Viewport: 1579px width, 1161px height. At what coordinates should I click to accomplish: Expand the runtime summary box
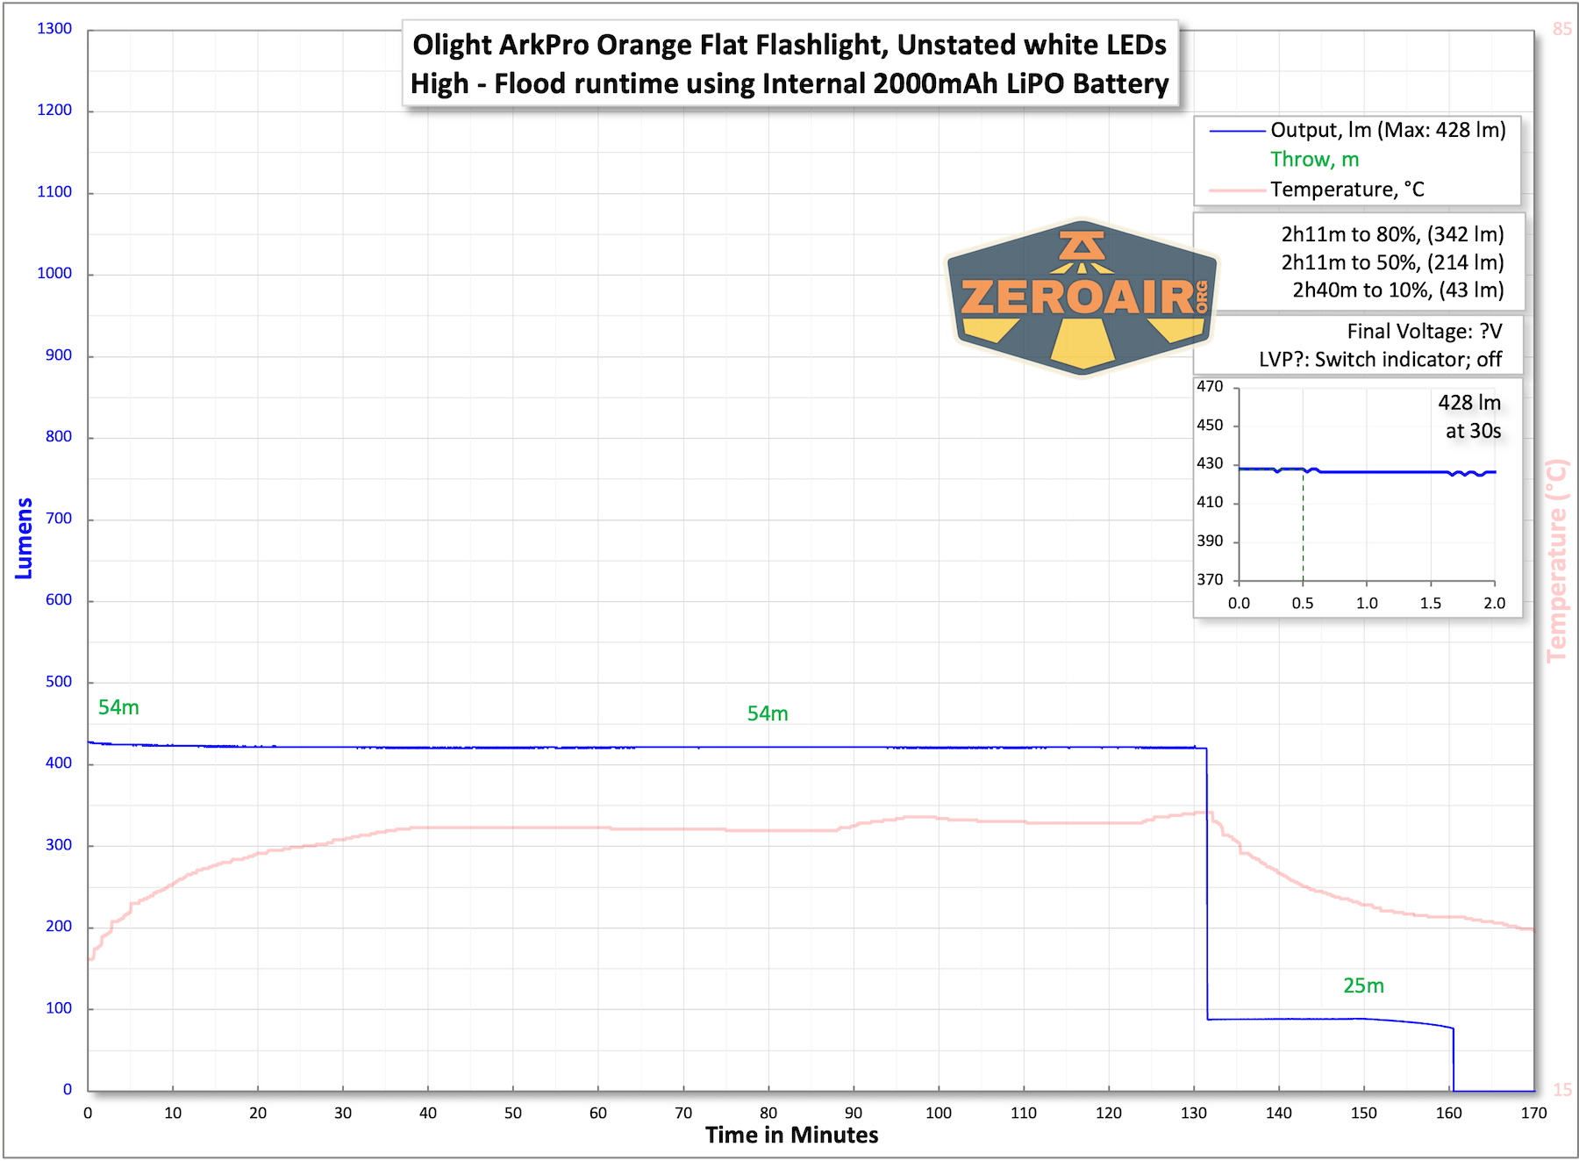pyautogui.click(x=1361, y=262)
